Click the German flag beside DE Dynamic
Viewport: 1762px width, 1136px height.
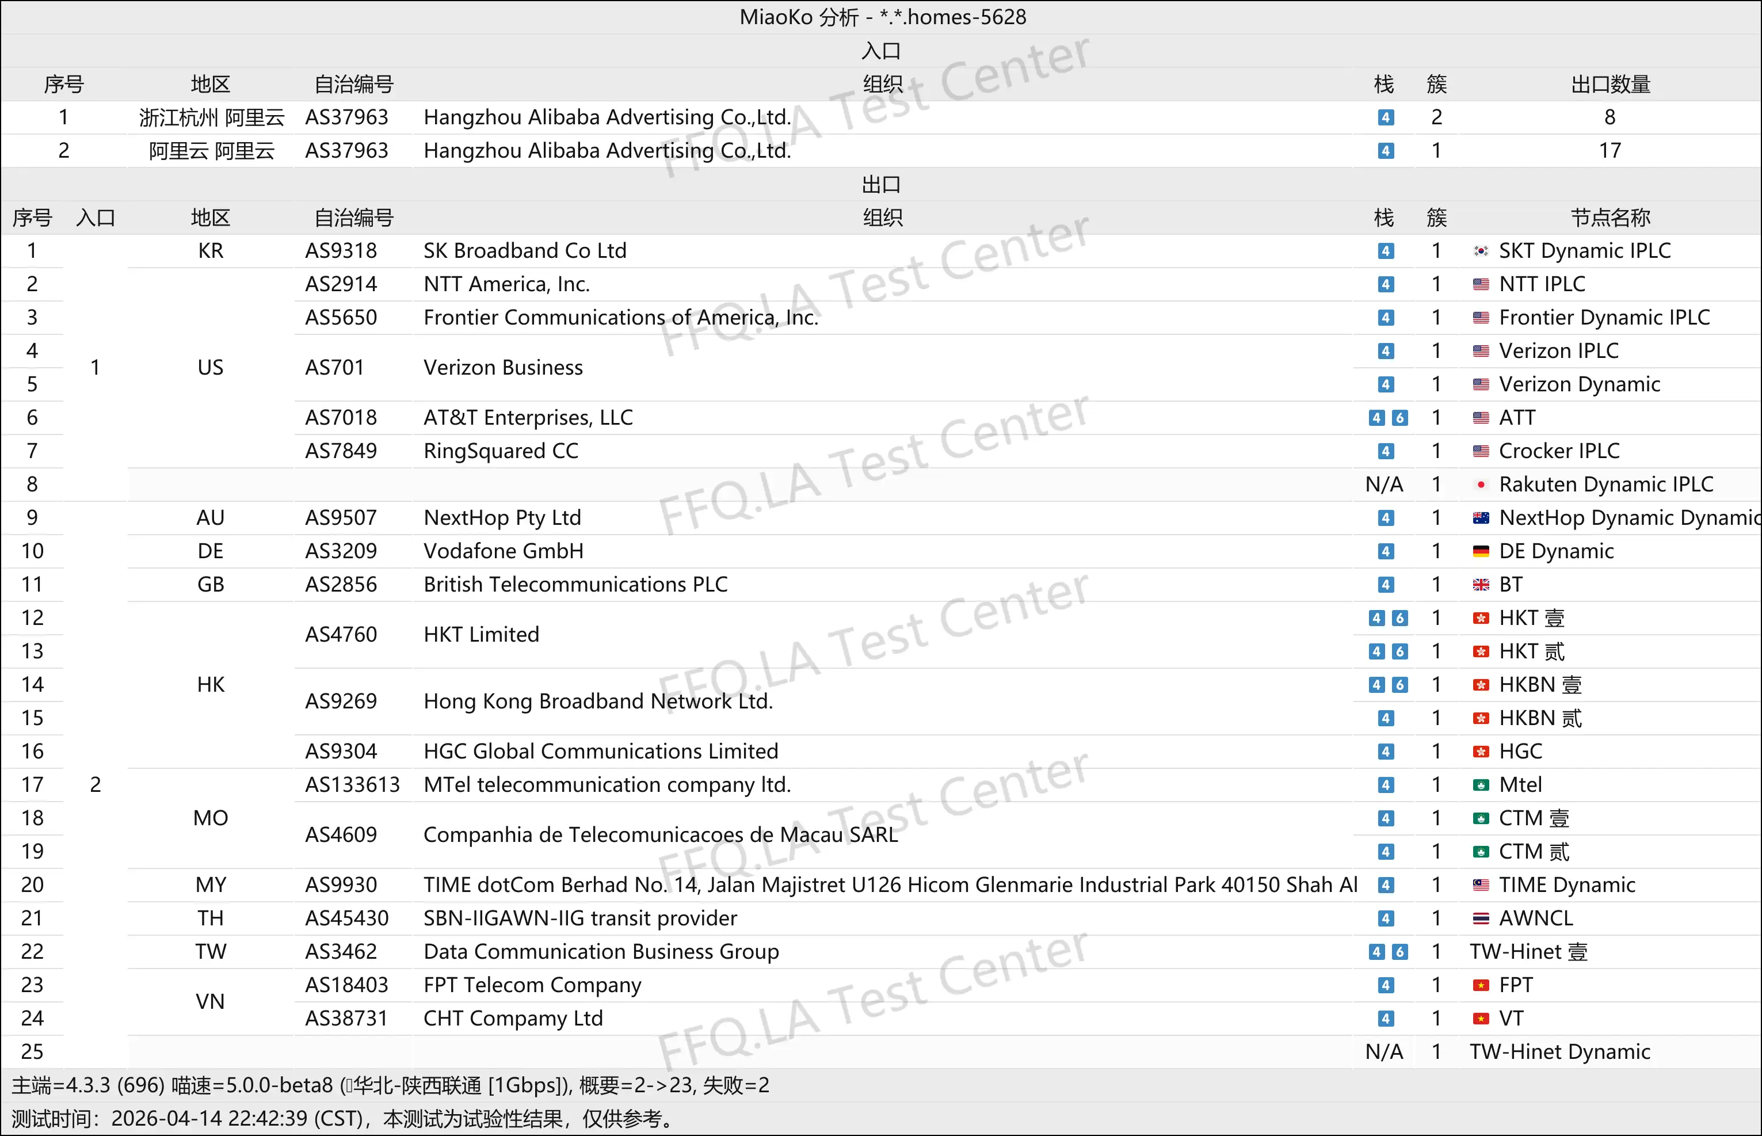pos(1480,552)
